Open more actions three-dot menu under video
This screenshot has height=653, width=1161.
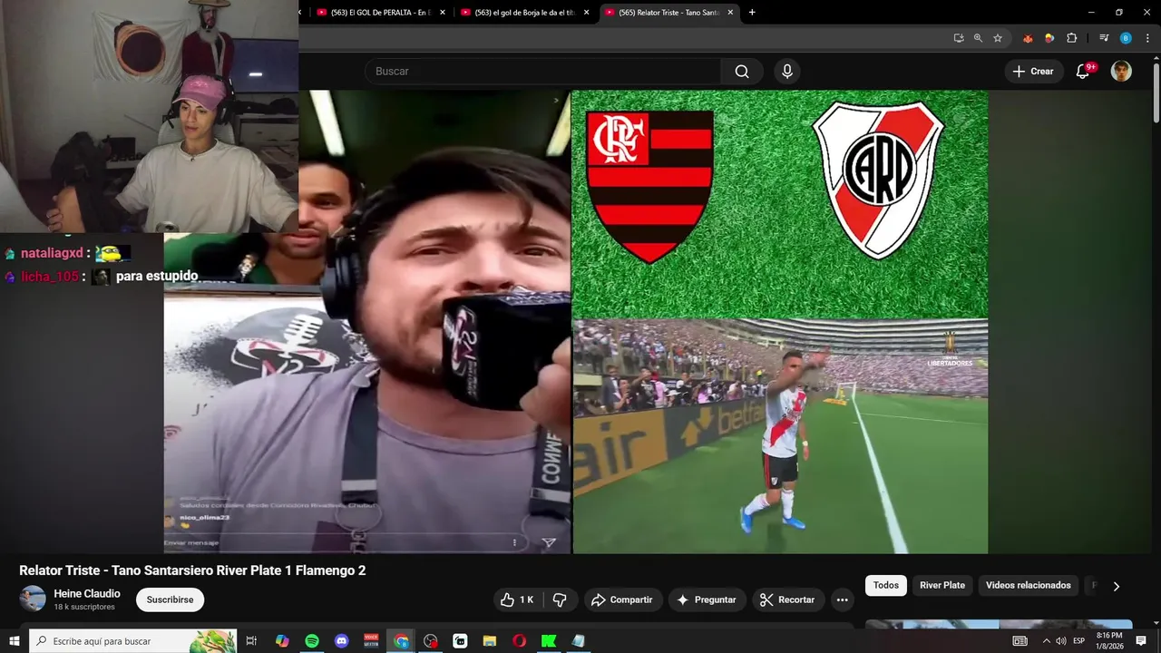coord(842,599)
